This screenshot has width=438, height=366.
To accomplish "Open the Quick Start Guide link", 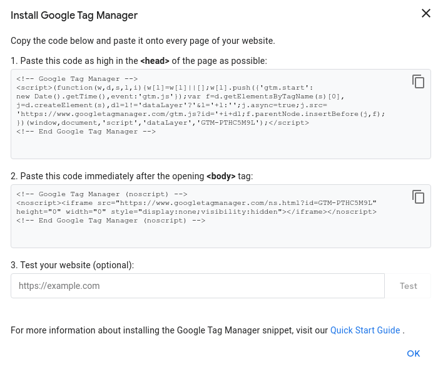I will [x=365, y=330].
